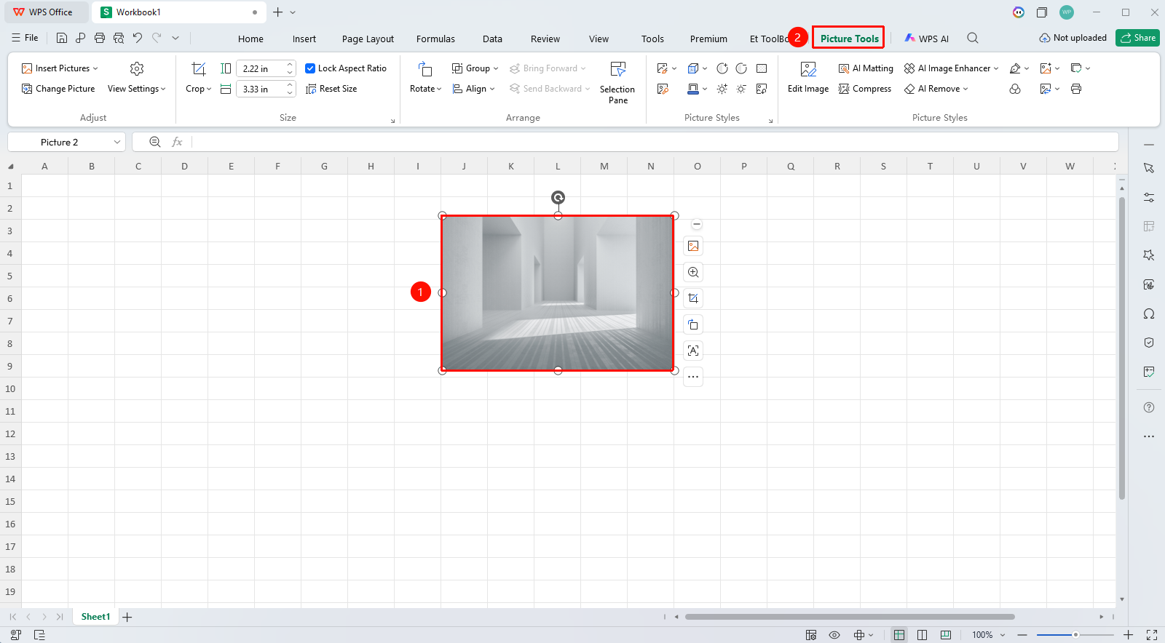Click the Print icon in the toolbar
Image resolution: width=1165 pixels, height=643 pixels.
pos(100,38)
